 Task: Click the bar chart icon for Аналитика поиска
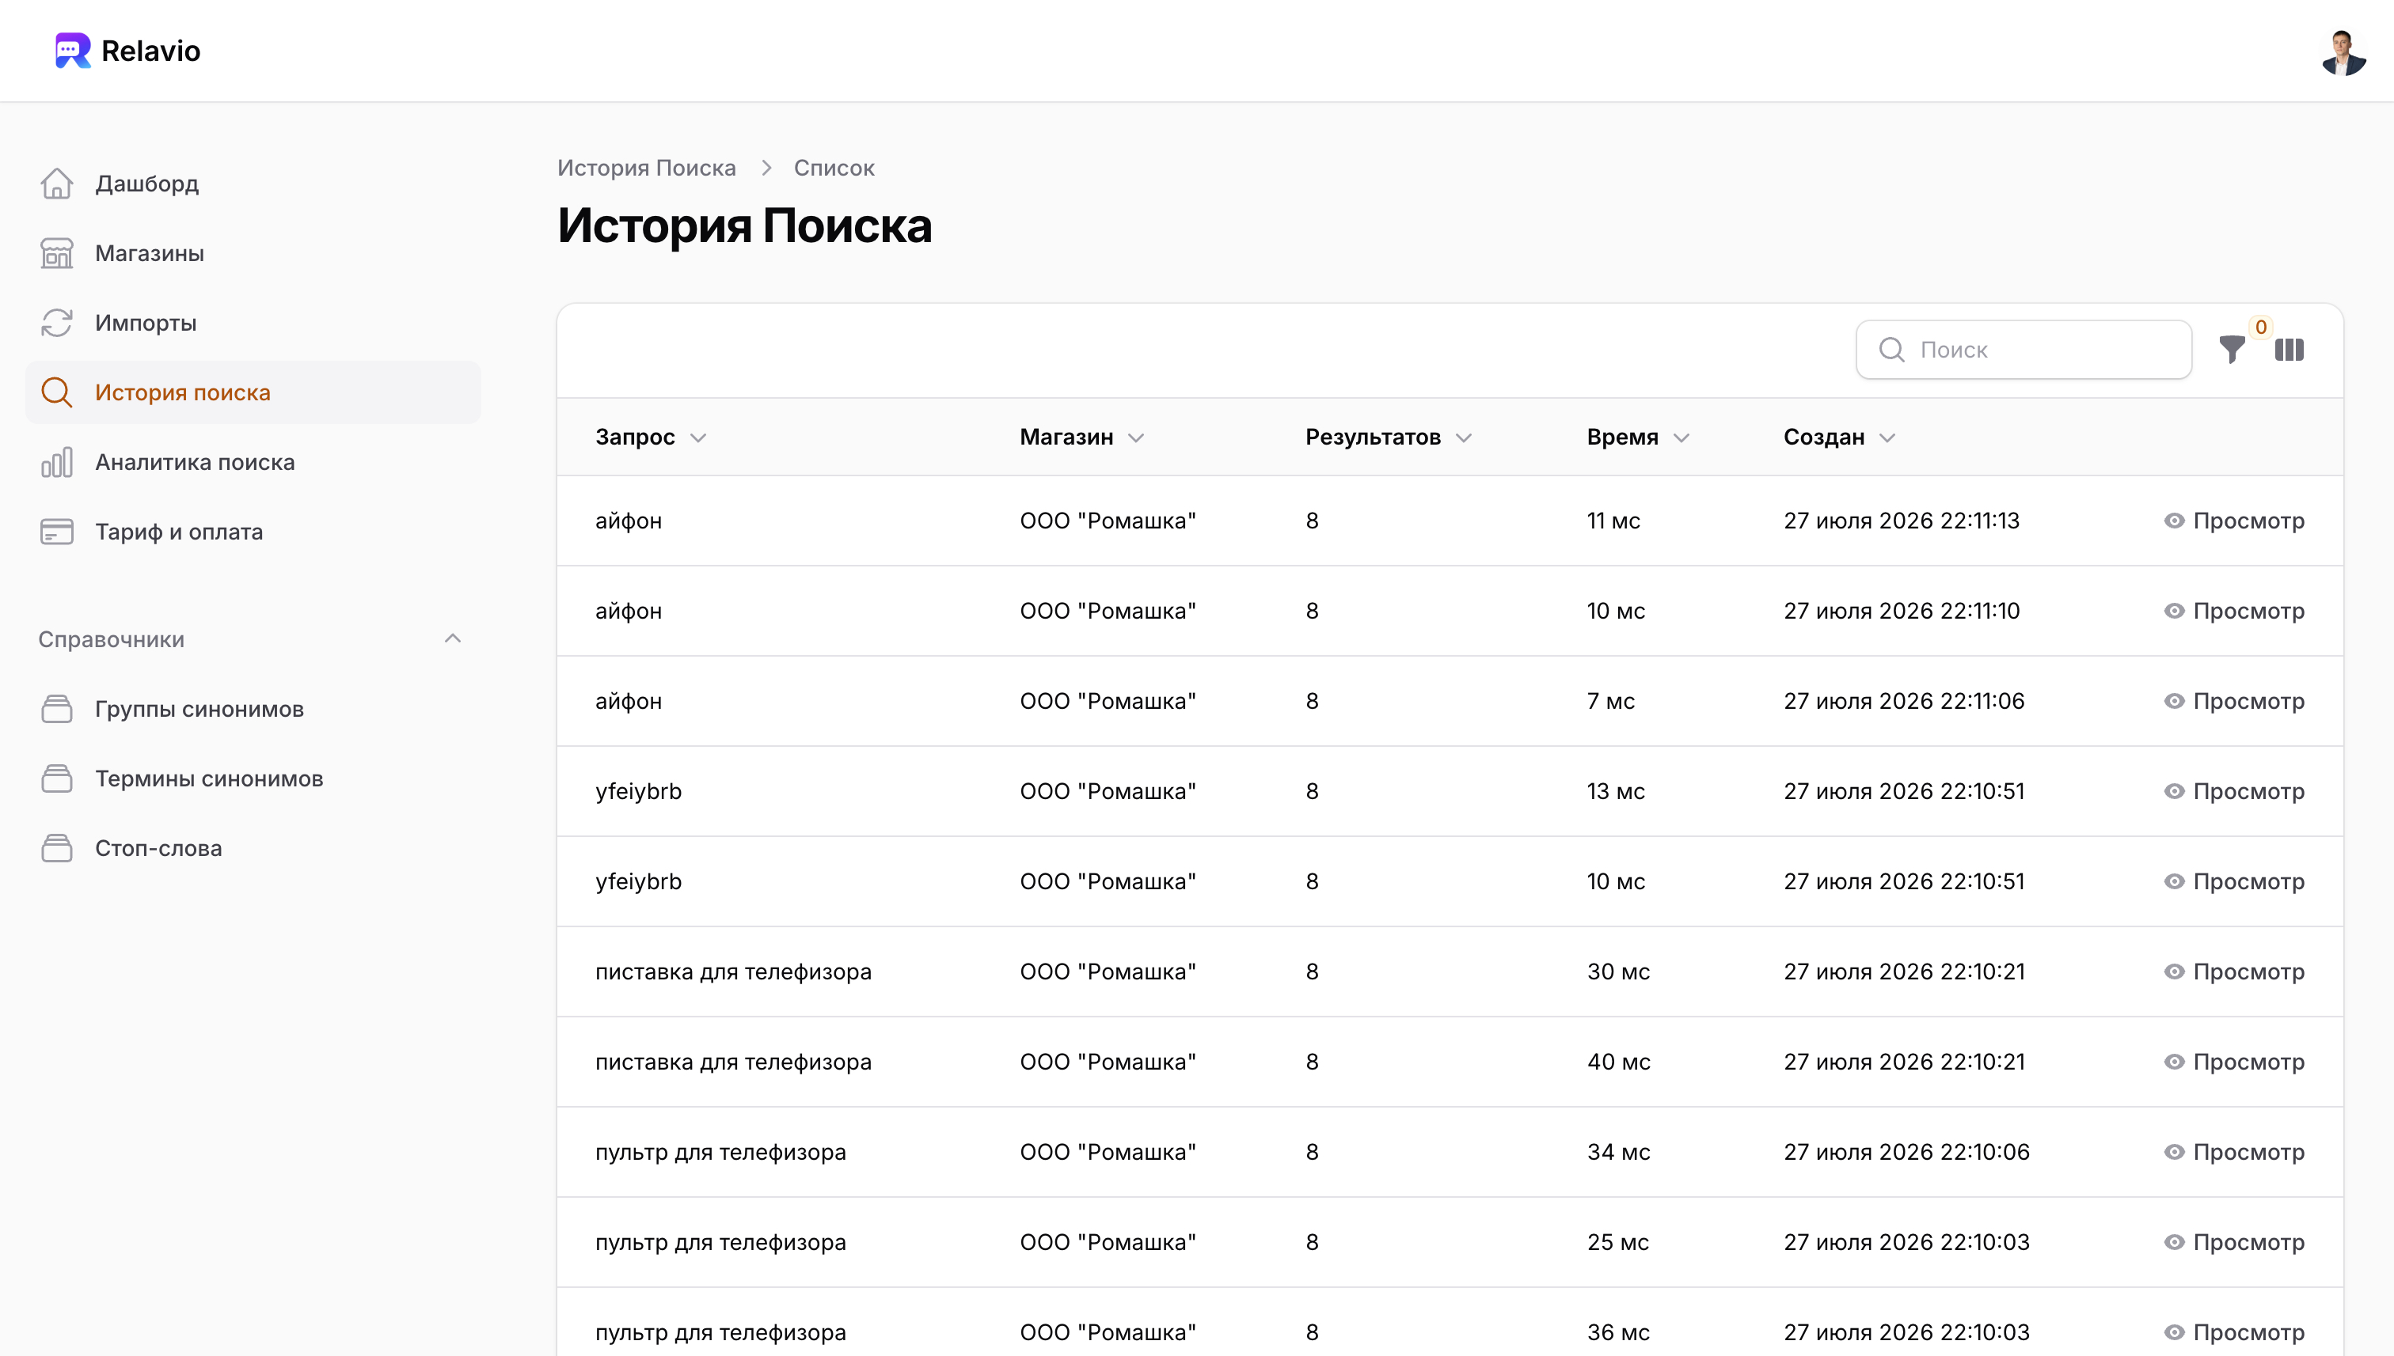[57, 462]
